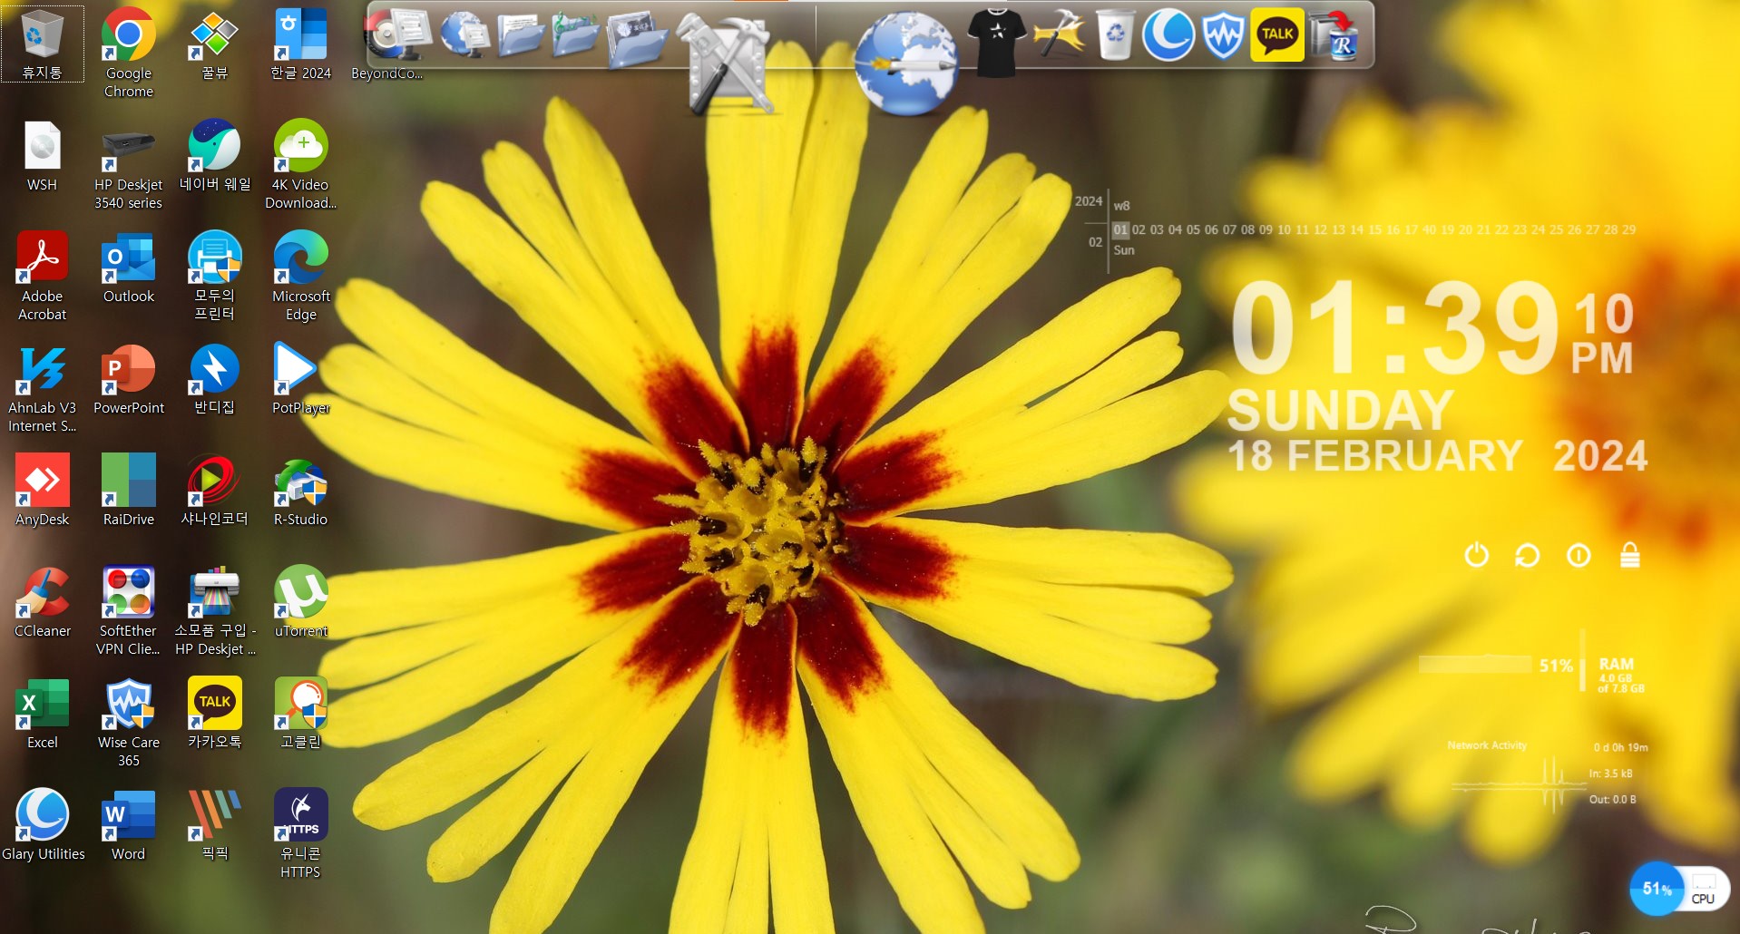Launch the 샤나인코더 shortcut

click(x=214, y=491)
